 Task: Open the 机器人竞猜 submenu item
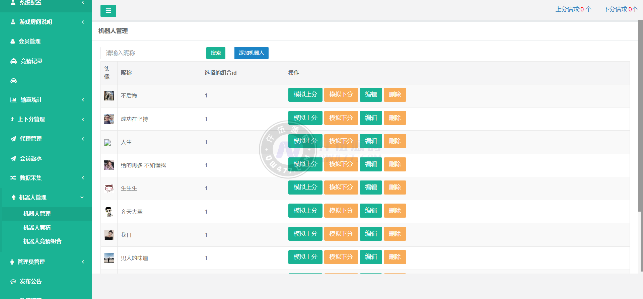coord(37,228)
